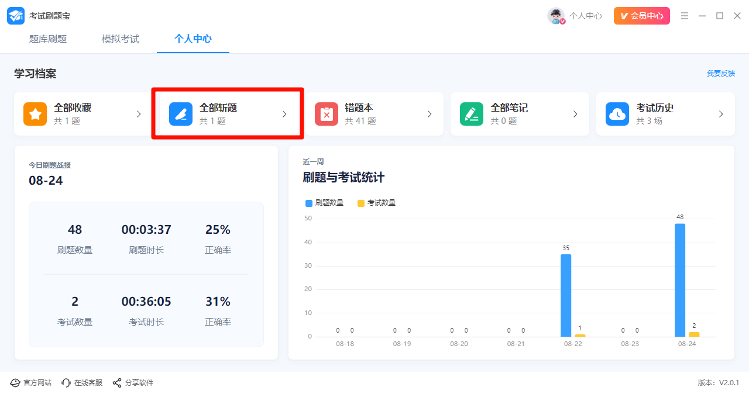Click the 我要反馈 link
749x394 pixels.
tap(720, 74)
